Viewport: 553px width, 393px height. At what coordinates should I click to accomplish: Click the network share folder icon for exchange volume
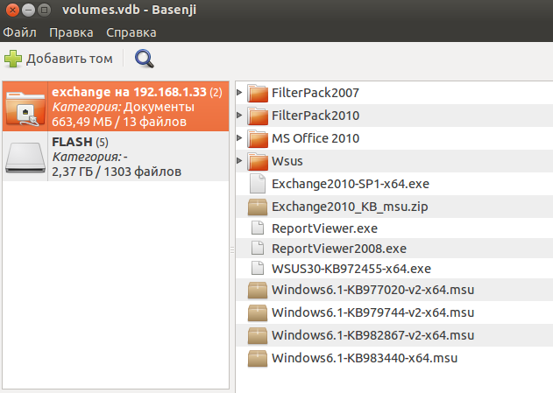click(x=25, y=108)
